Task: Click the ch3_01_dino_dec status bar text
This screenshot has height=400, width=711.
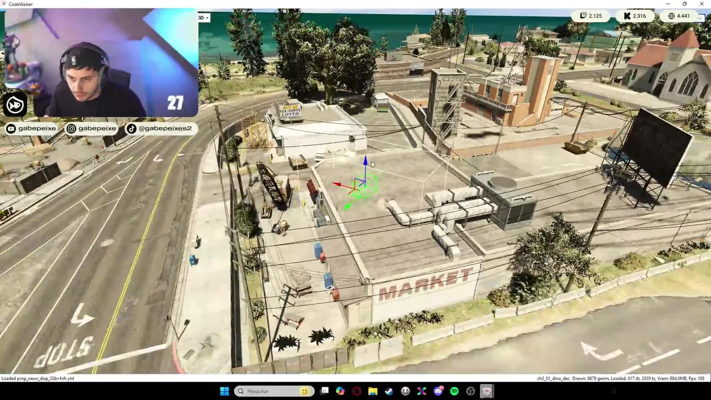Action: click(553, 378)
